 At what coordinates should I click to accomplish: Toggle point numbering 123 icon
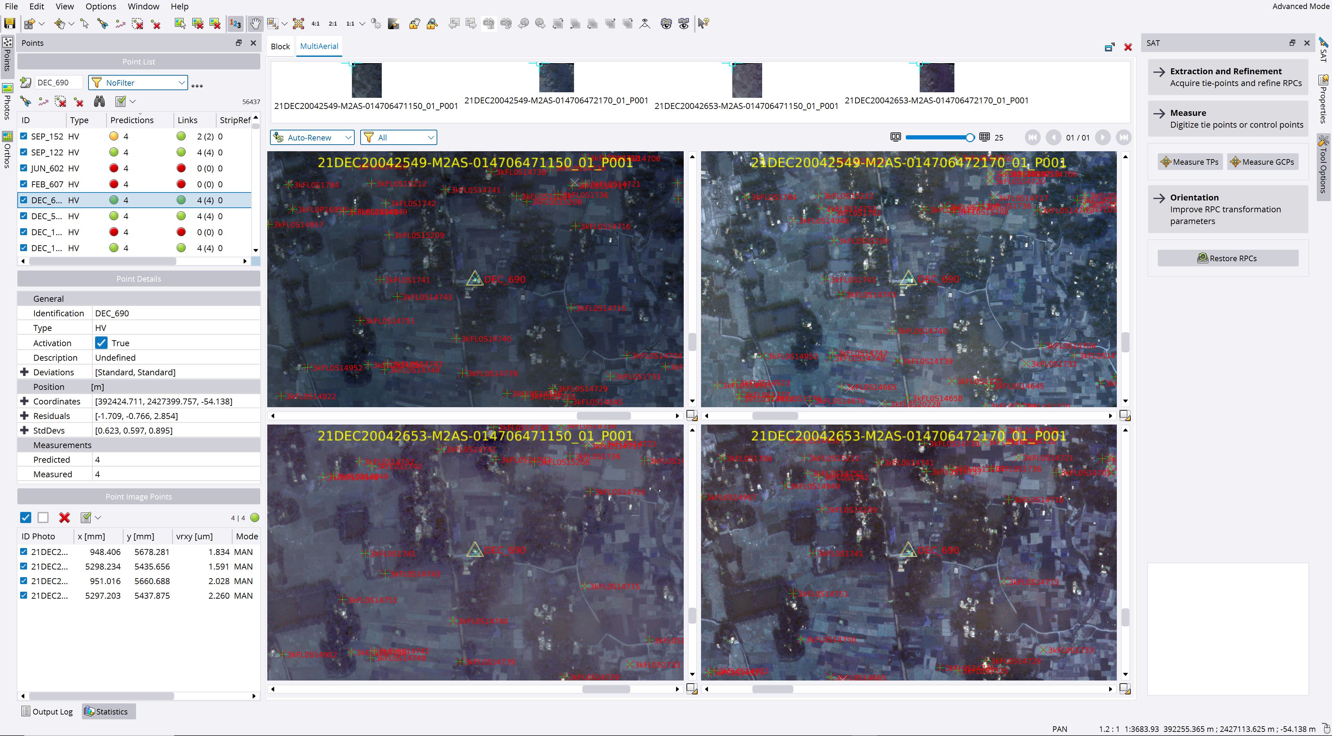pos(235,23)
